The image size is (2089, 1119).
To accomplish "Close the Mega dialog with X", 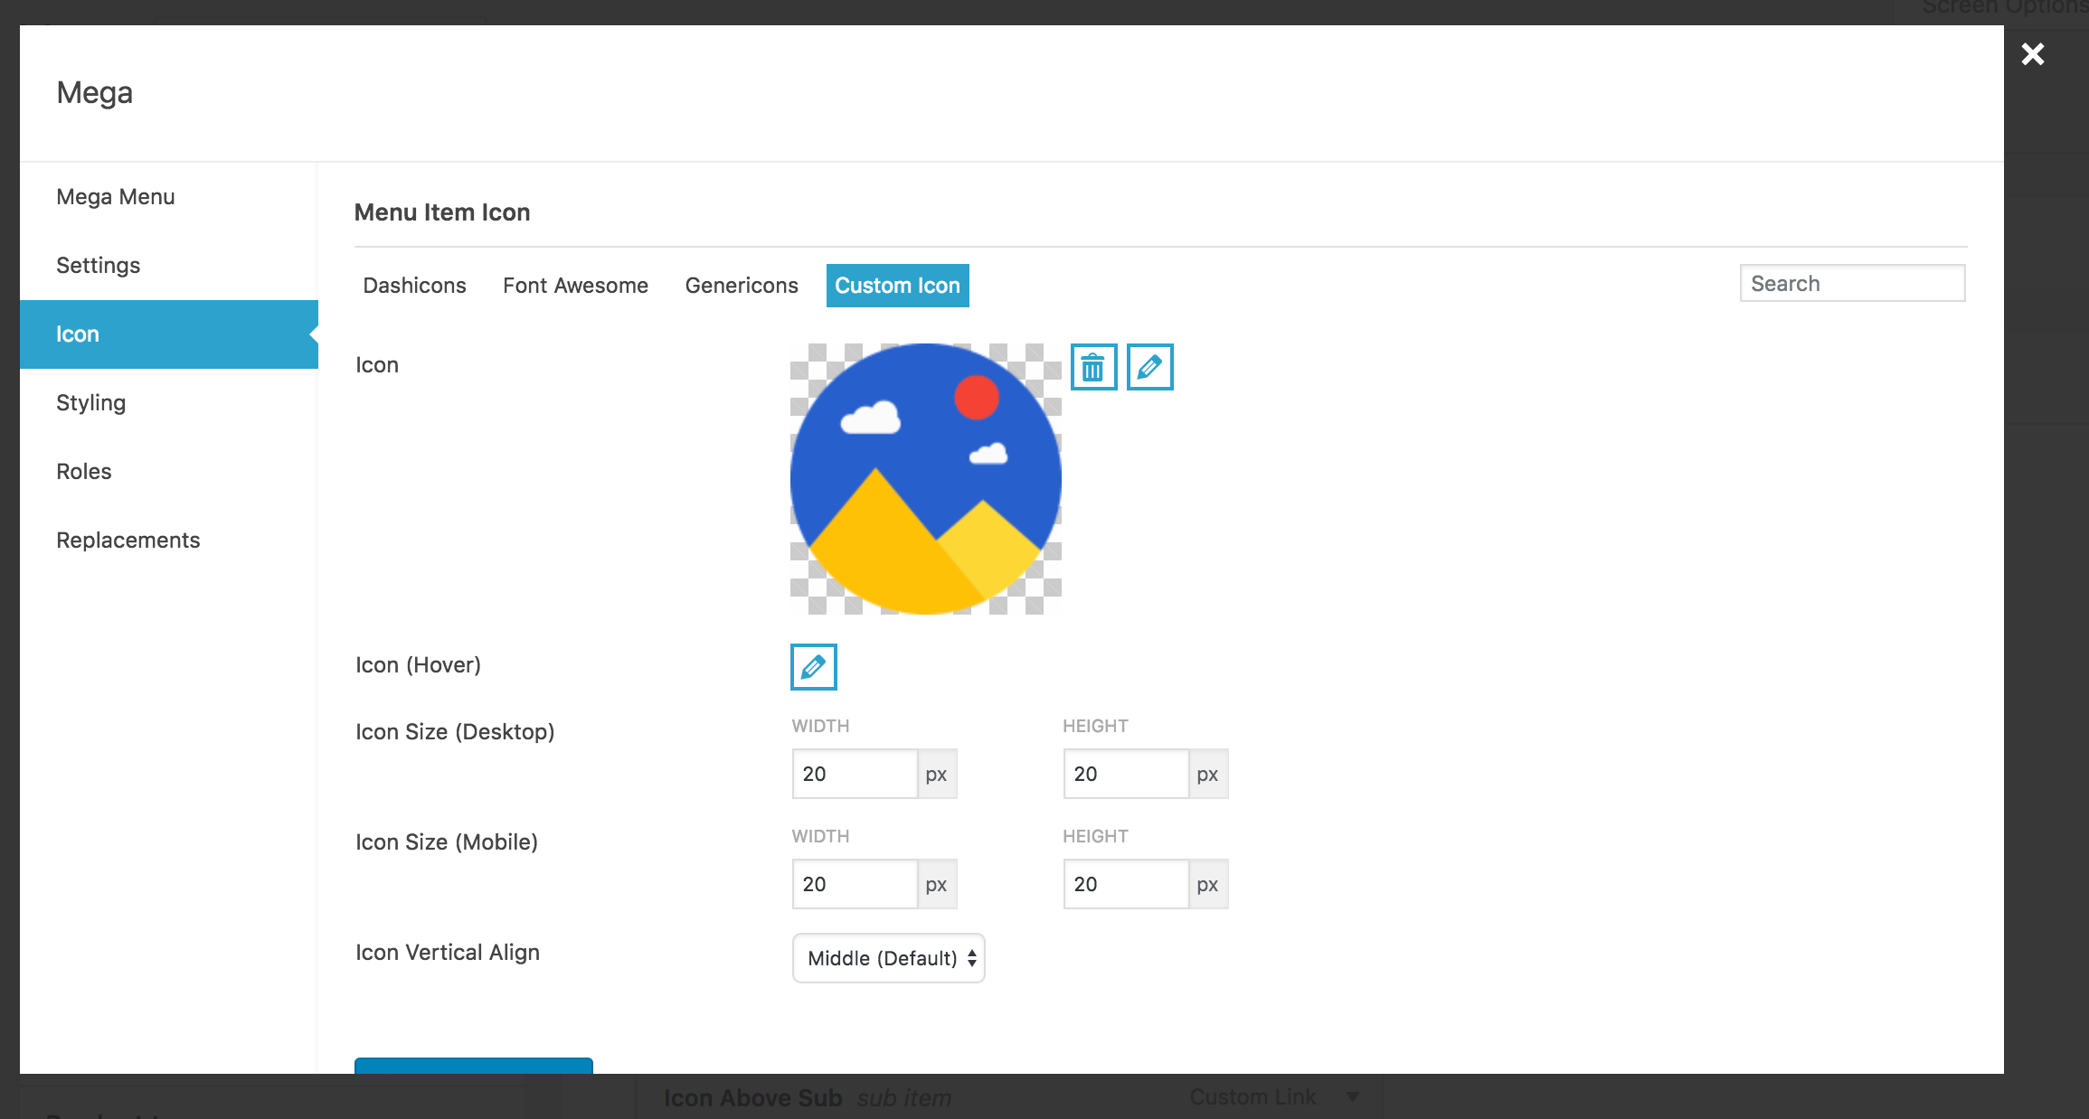I will pyautogui.click(x=2032, y=54).
